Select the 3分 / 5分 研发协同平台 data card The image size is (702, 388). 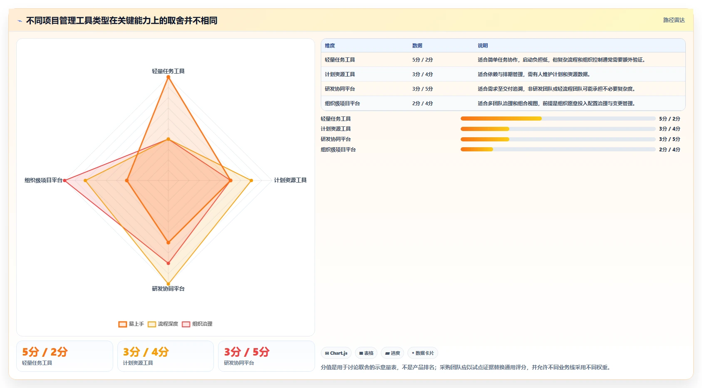coord(266,356)
